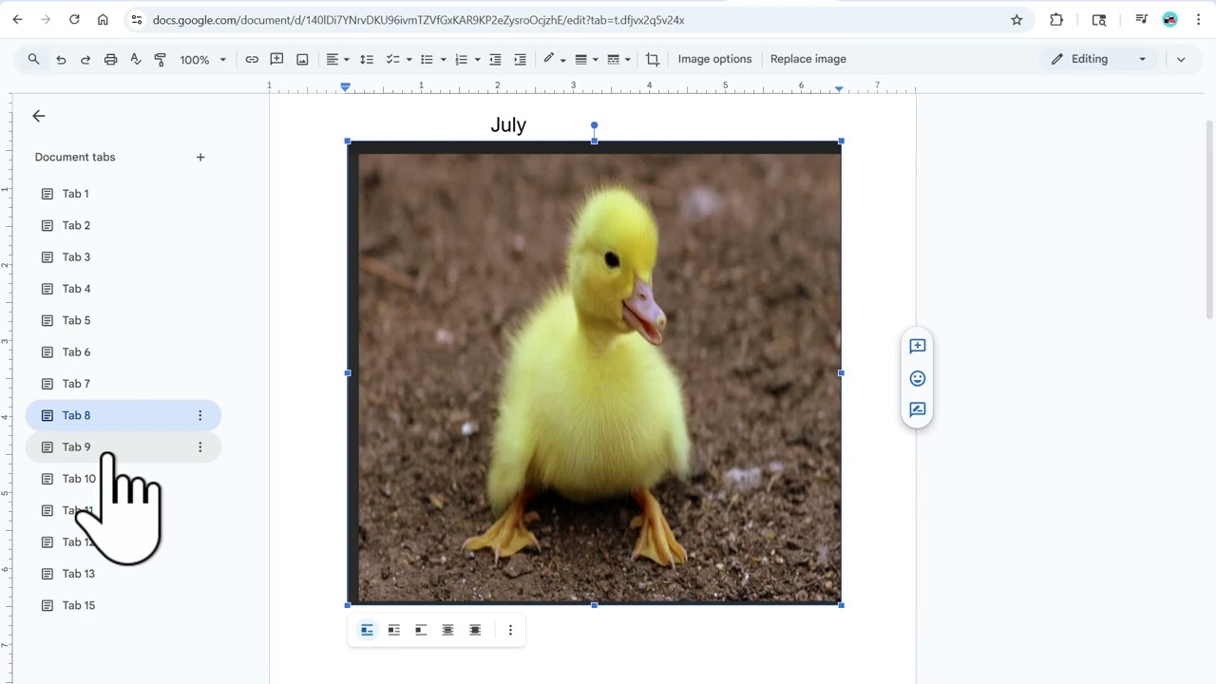Select the crop image tool
This screenshot has height=684, width=1216.
tap(653, 59)
